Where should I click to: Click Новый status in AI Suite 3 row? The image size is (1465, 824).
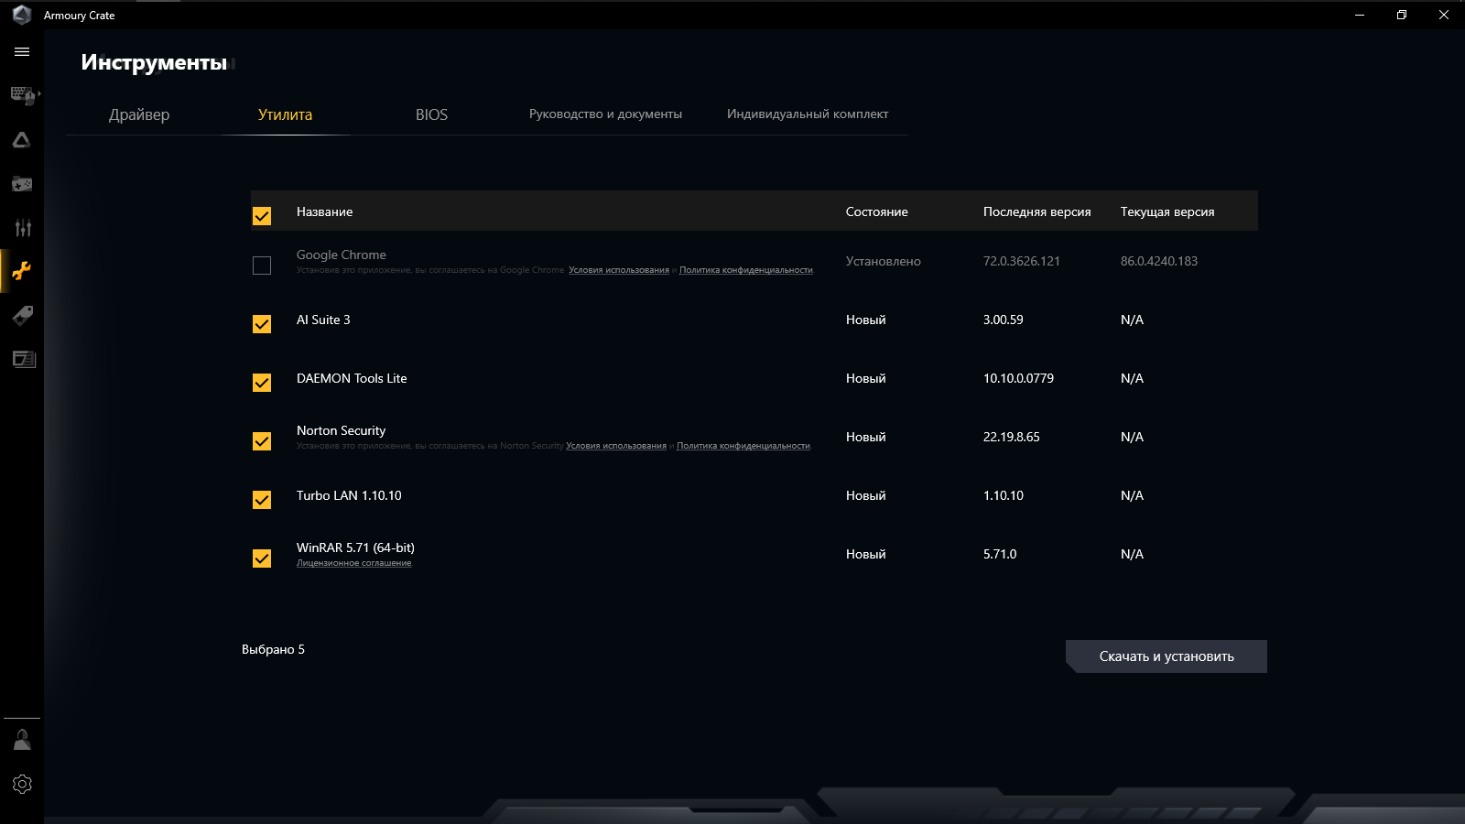pyautogui.click(x=866, y=320)
